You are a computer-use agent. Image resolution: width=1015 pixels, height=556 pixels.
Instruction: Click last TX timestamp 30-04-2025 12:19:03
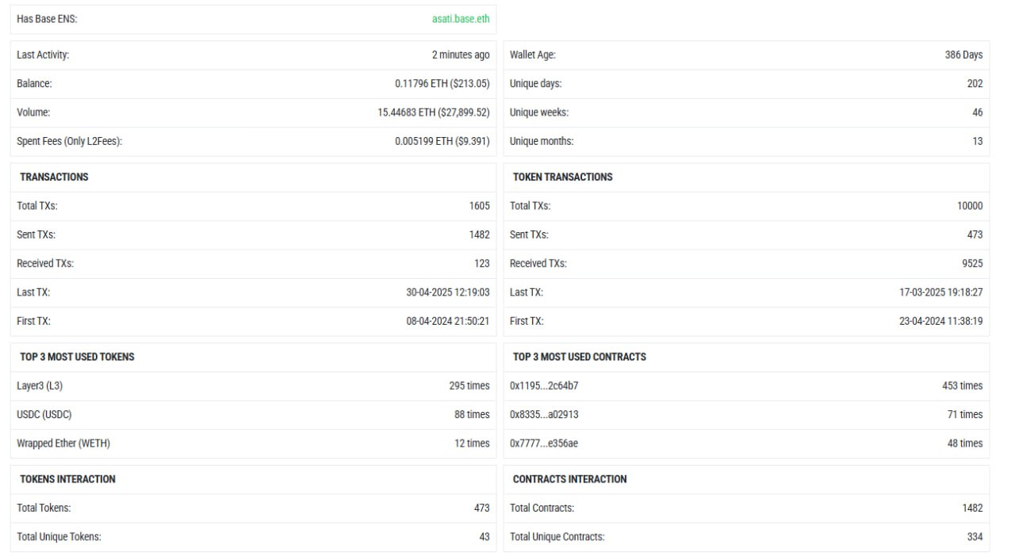coord(448,292)
